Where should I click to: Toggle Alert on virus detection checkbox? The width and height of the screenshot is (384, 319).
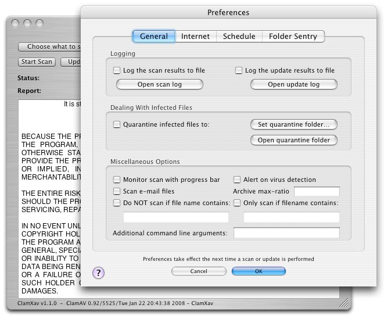tap(237, 180)
